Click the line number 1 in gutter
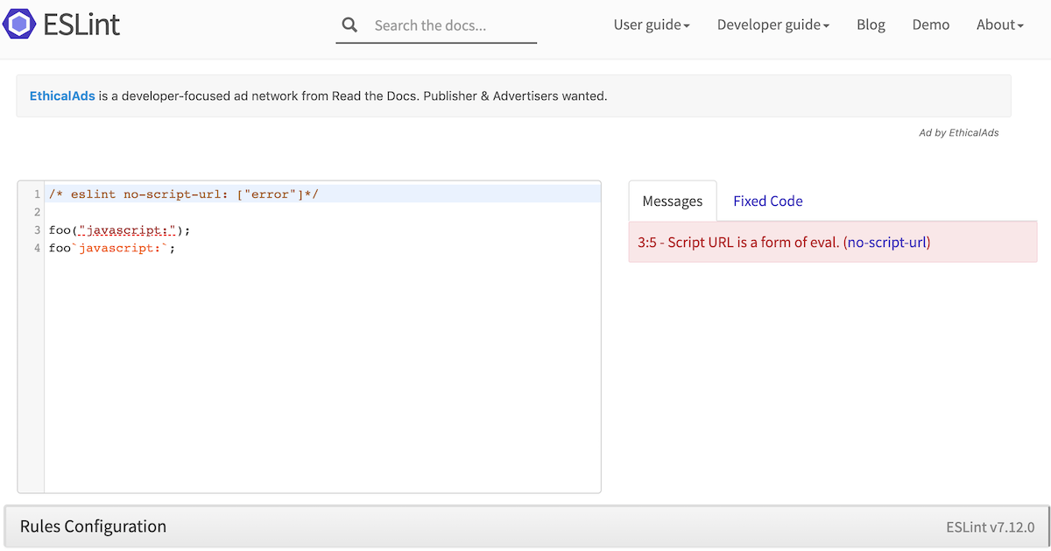 click(x=37, y=194)
